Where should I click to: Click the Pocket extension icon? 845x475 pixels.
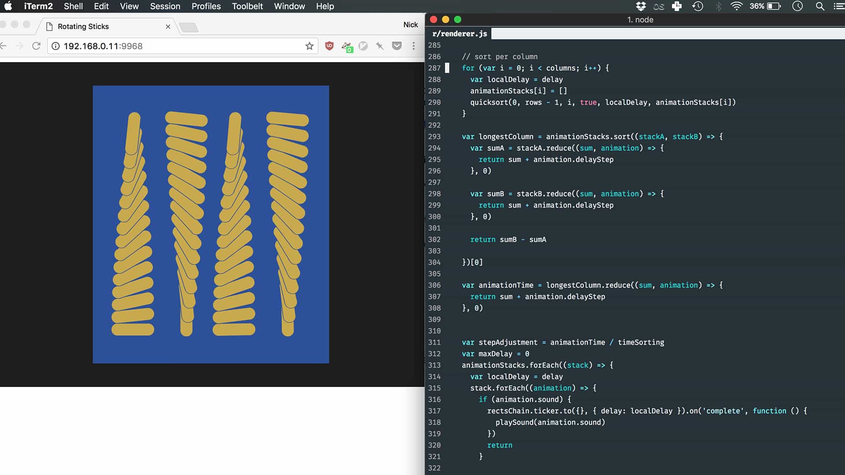(x=397, y=46)
